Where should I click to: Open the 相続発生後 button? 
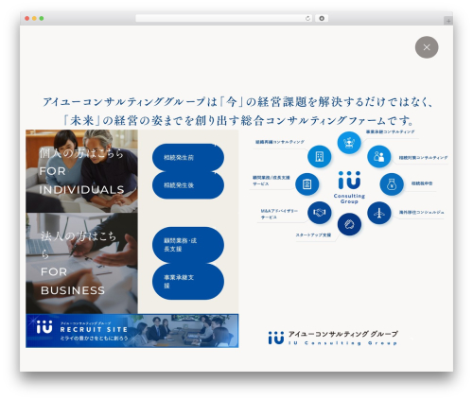188,185
